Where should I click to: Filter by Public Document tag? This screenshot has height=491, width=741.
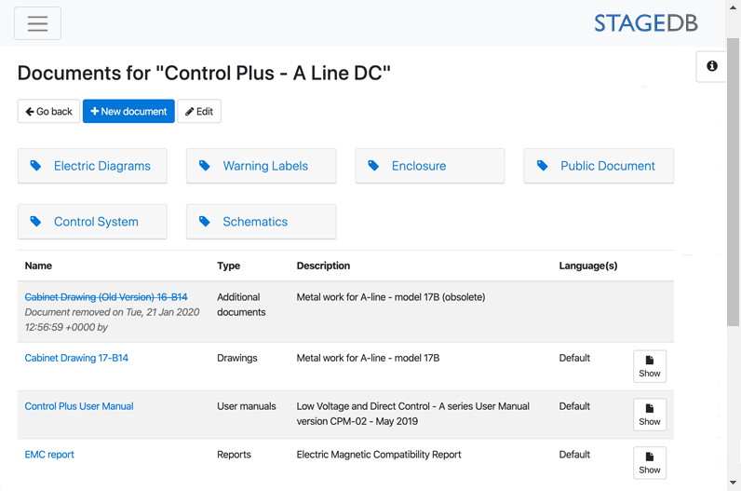[x=599, y=166]
